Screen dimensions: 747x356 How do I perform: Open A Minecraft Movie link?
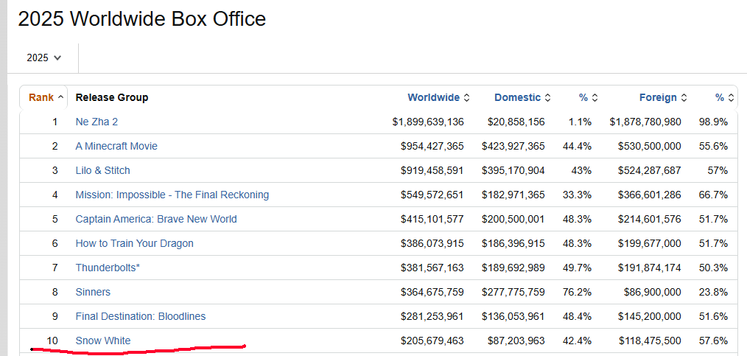(x=116, y=146)
